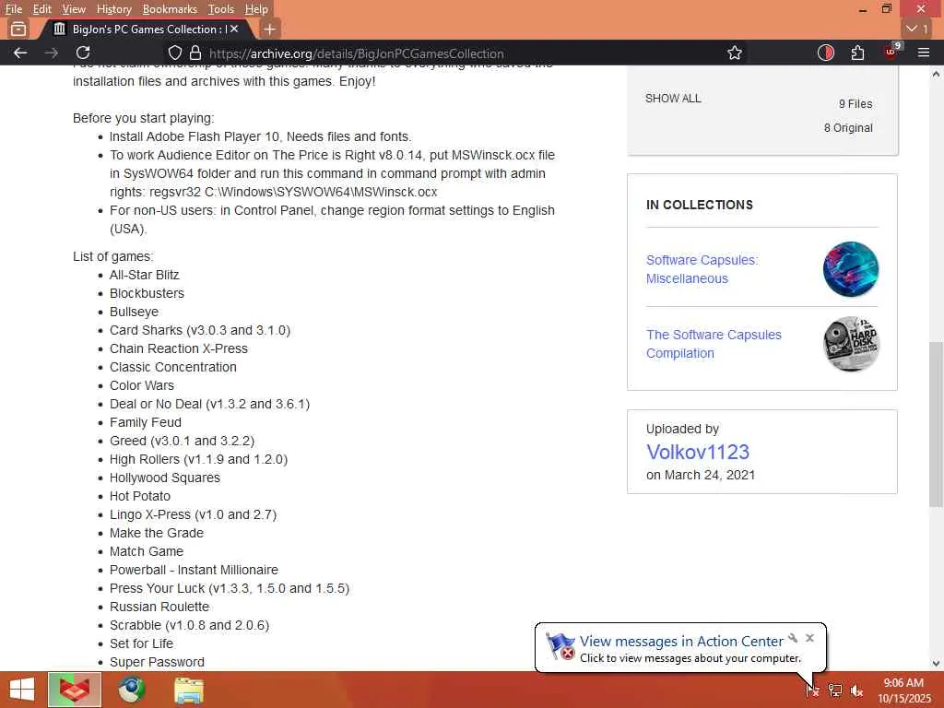This screenshot has width=944, height=708.
Task: Open the red circular extension icon in toolbar
Action: [826, 53]
